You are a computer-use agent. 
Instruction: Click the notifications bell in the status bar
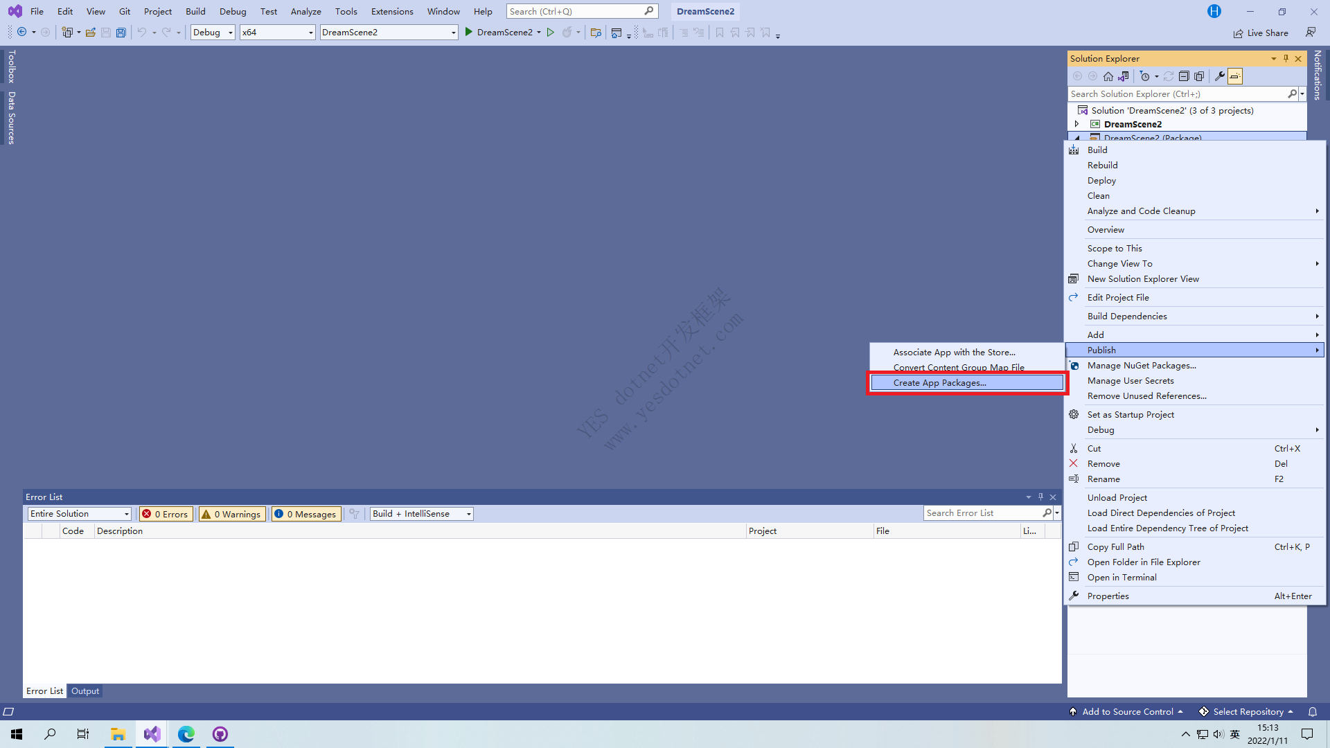click(x=1312, y=711)
